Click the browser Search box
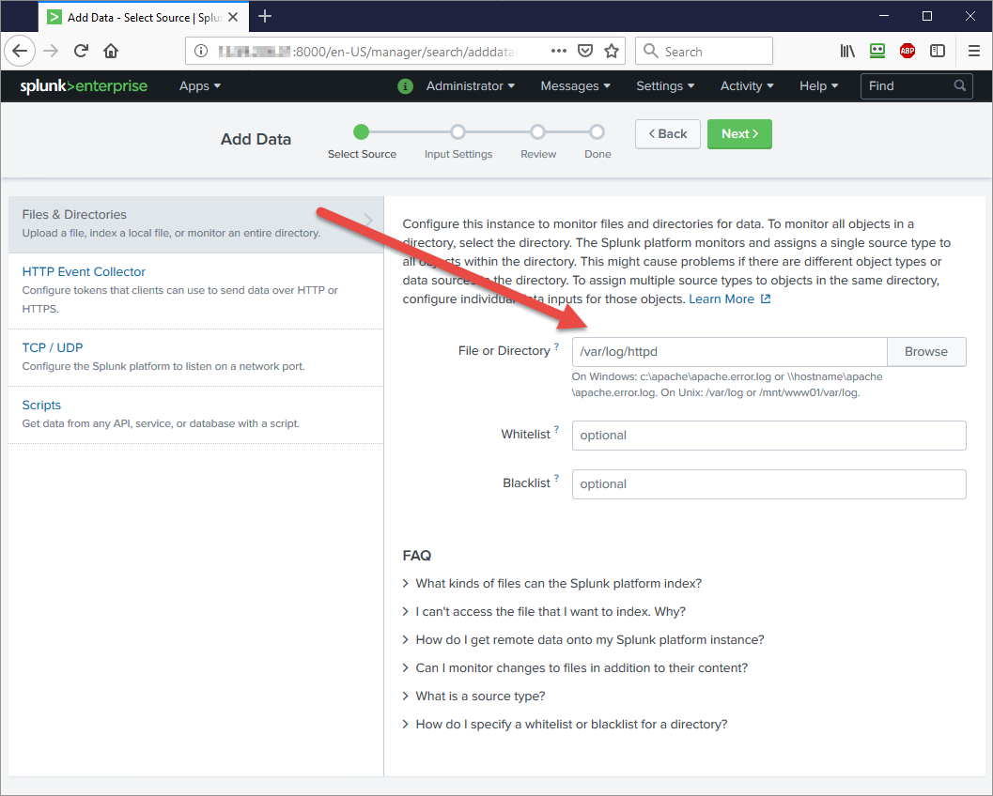Screen dimensions: 993x796 coord(704,52)
